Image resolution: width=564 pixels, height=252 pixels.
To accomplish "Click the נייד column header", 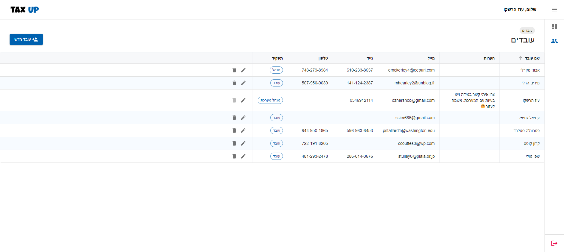I will (x=370, y=58).
